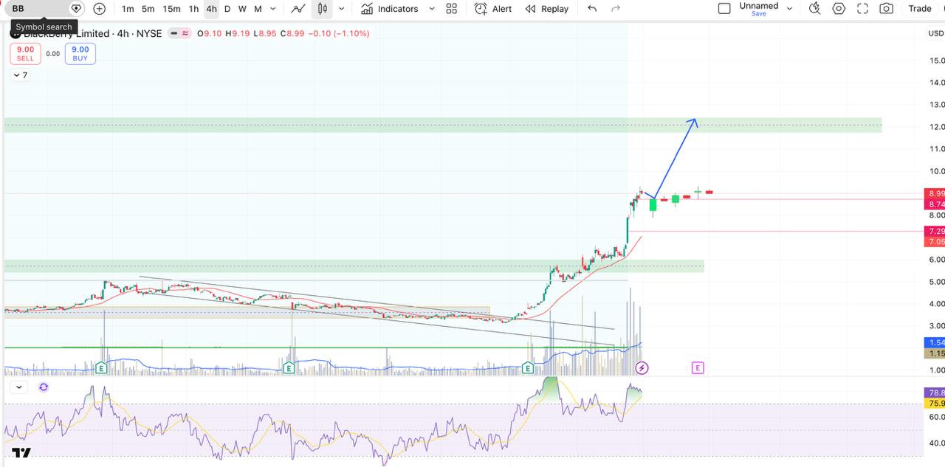The width and height of the screenshot is (945, 467).
Task: Toggle RSI pane sync icon
Action: tap(44, 387)
